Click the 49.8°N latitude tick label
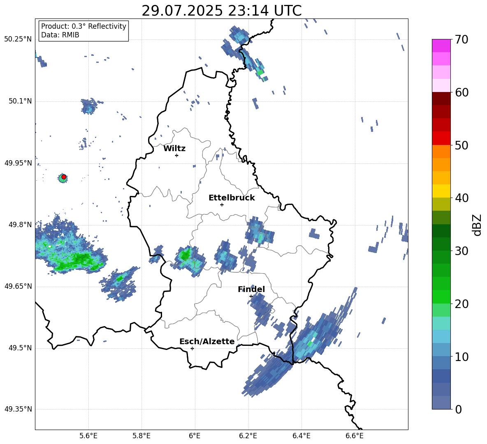487x444 pixels. 20,225
